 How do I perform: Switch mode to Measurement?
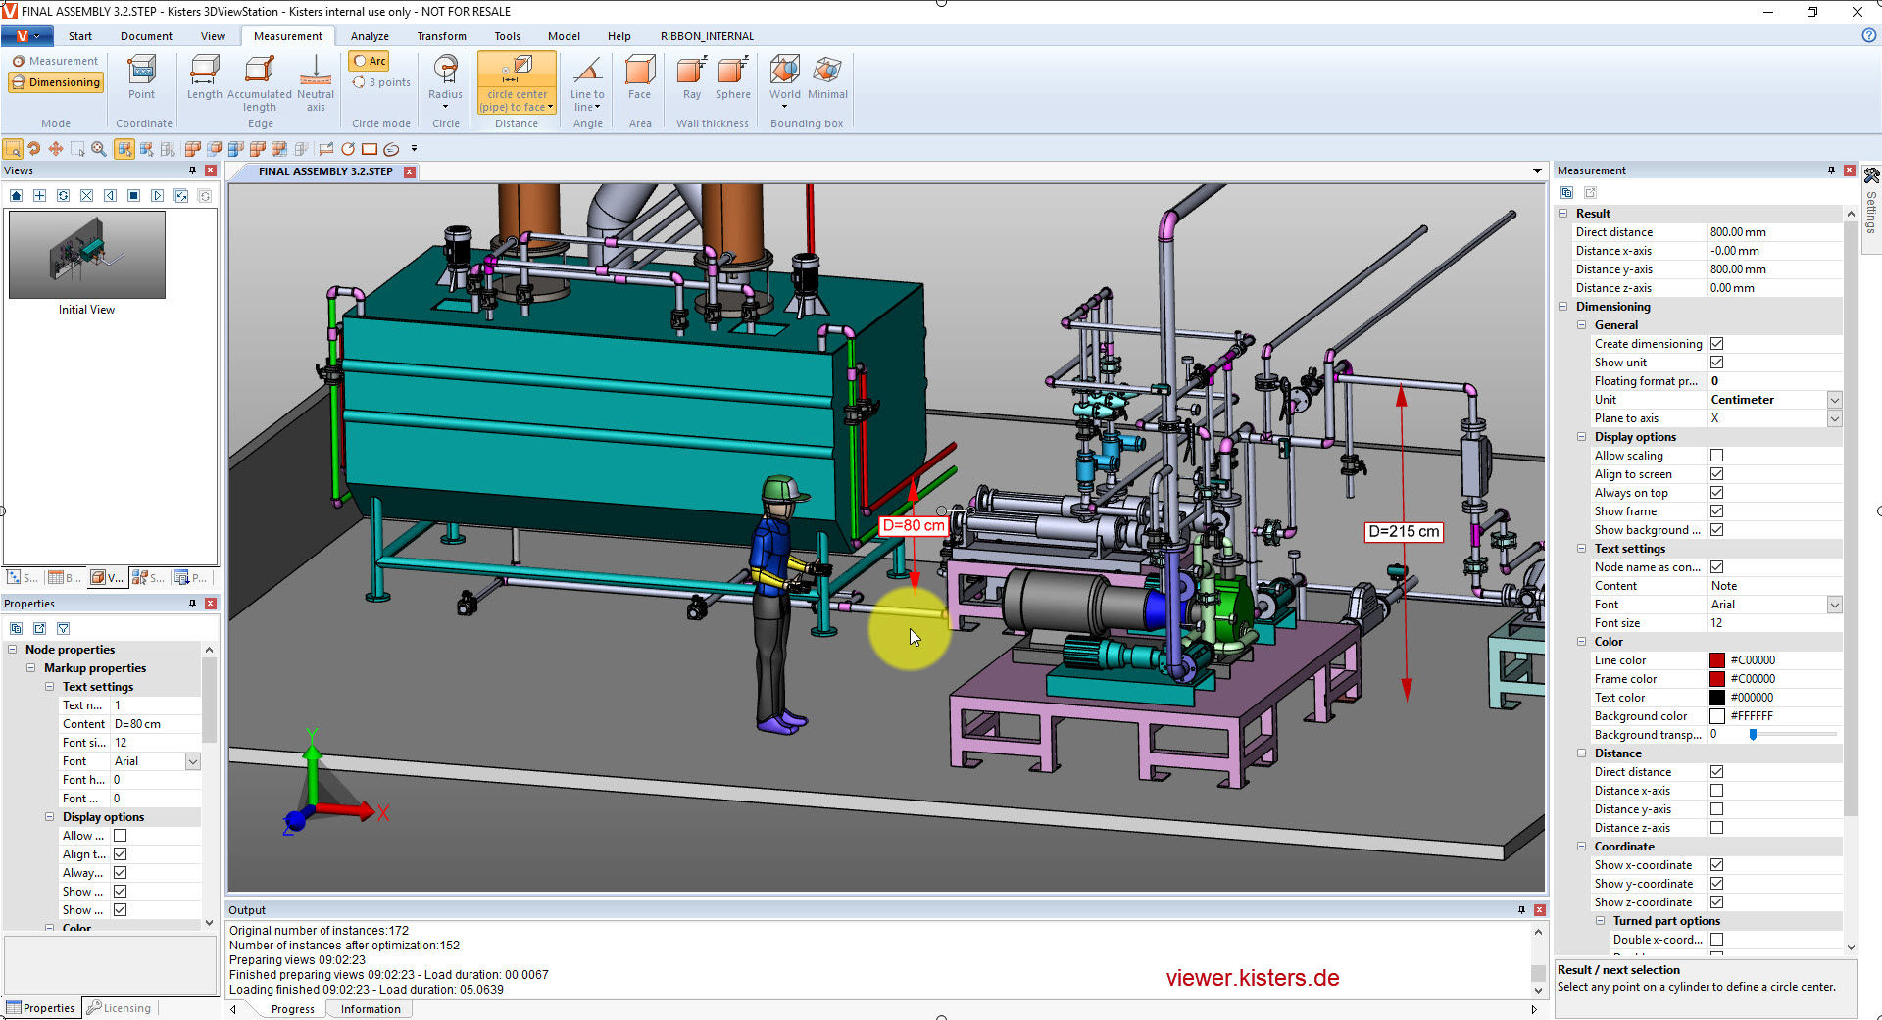pyautogui.click(x=56, y=61)
